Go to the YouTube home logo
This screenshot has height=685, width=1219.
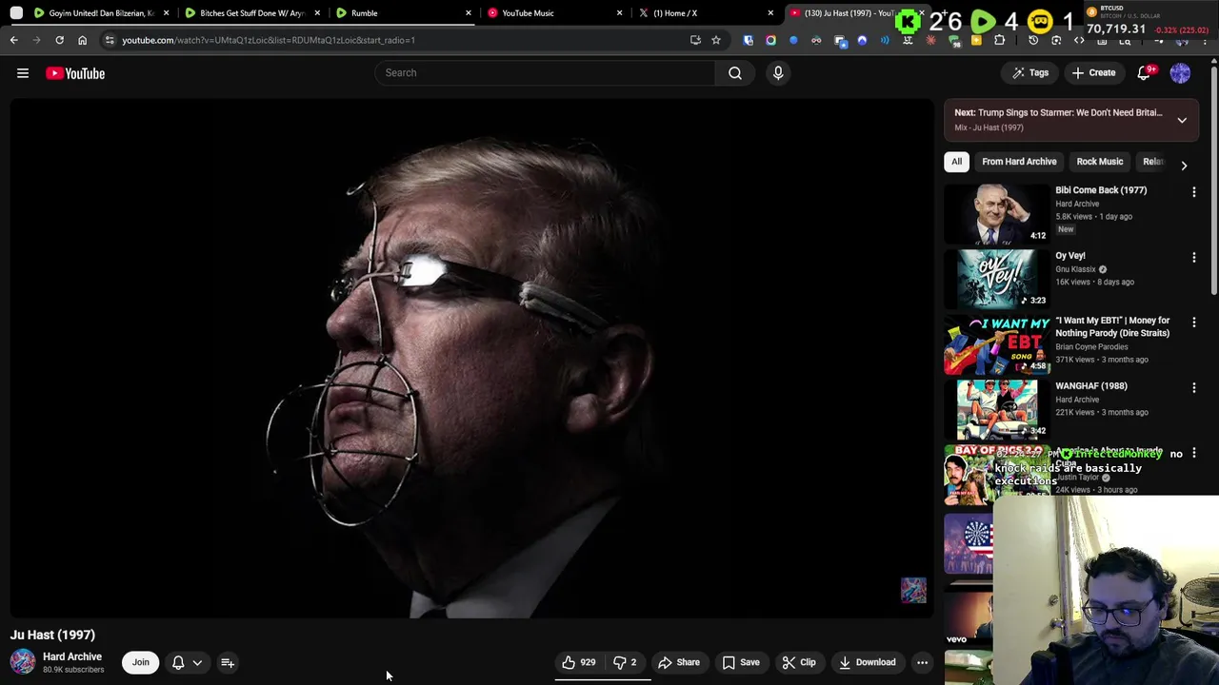[75, 73]
